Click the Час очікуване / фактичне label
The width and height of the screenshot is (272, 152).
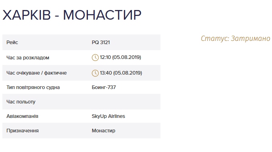[37, 73]
